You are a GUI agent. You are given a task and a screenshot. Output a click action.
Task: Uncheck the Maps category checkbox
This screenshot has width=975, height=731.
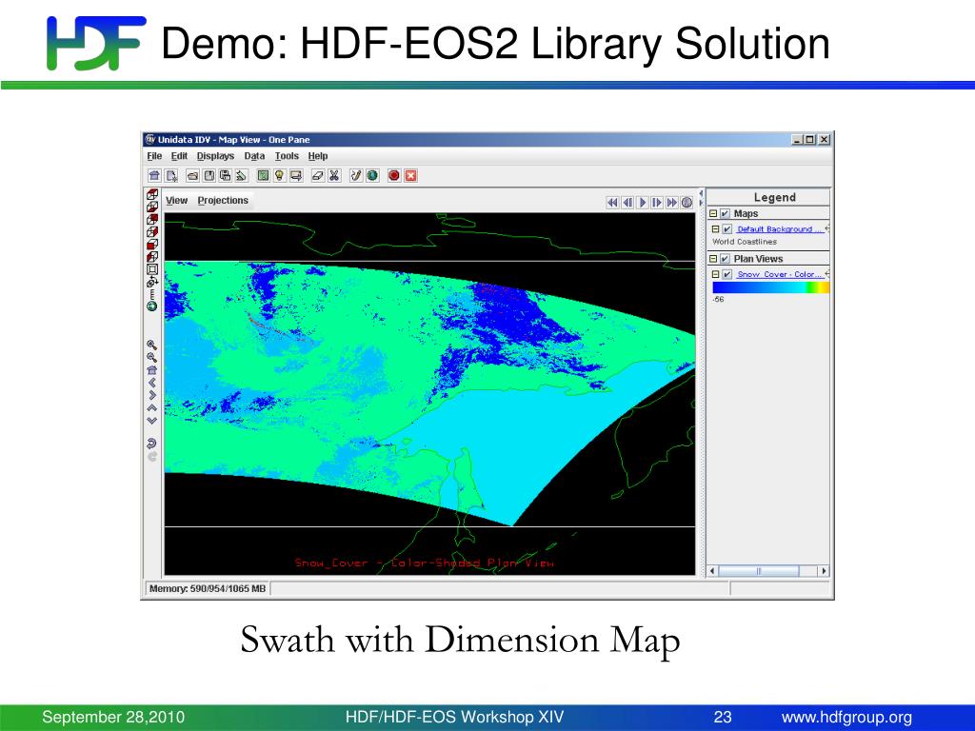(x=725, y=214)
